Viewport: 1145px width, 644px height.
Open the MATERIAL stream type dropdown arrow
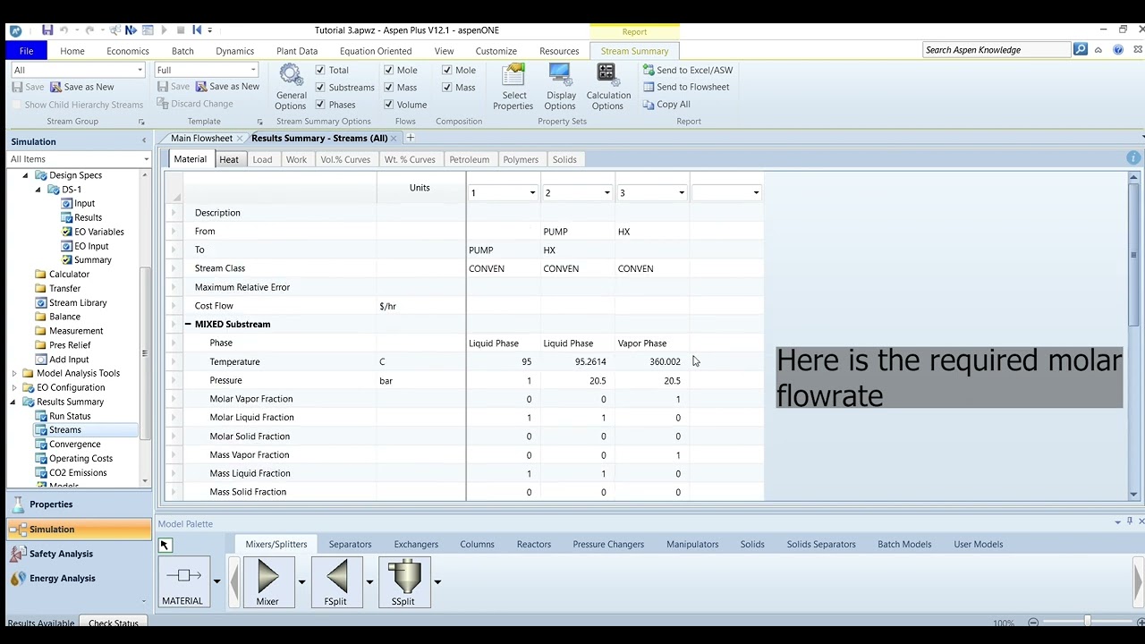click(x=216, y=581)
